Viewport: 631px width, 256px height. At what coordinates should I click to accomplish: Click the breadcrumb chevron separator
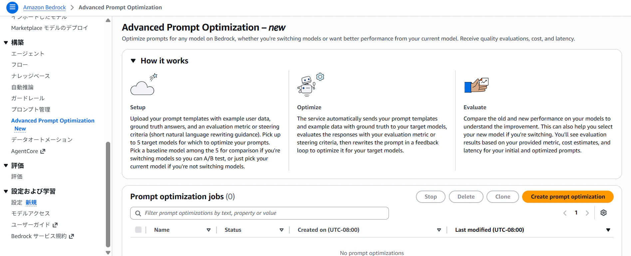(x=72, y=7)
